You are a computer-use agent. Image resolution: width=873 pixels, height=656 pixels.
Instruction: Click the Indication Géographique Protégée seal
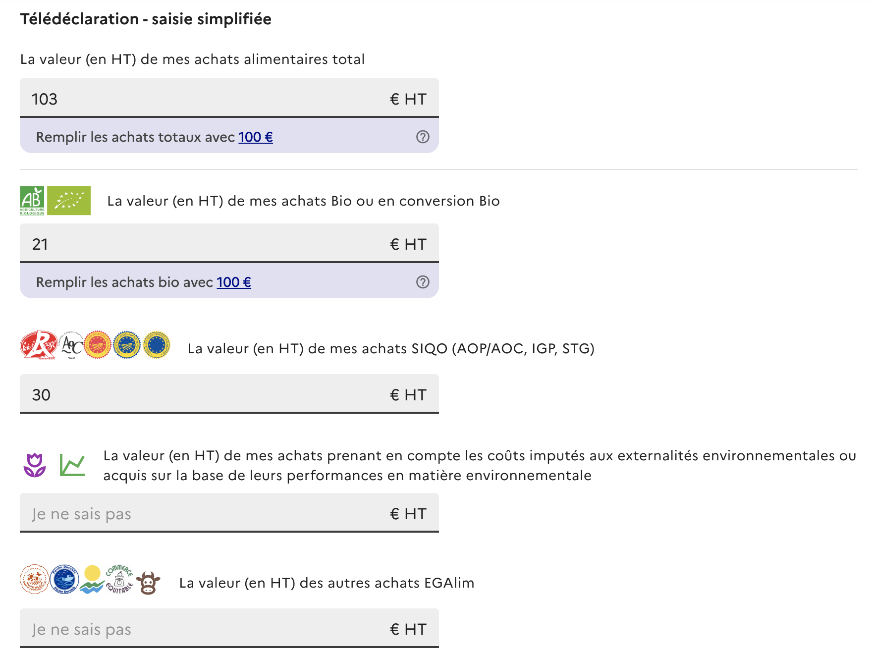(127, 345)
